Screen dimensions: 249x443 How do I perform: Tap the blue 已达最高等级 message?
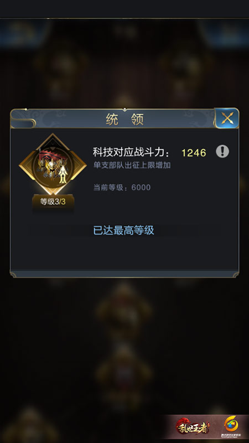tap(123, 230)
